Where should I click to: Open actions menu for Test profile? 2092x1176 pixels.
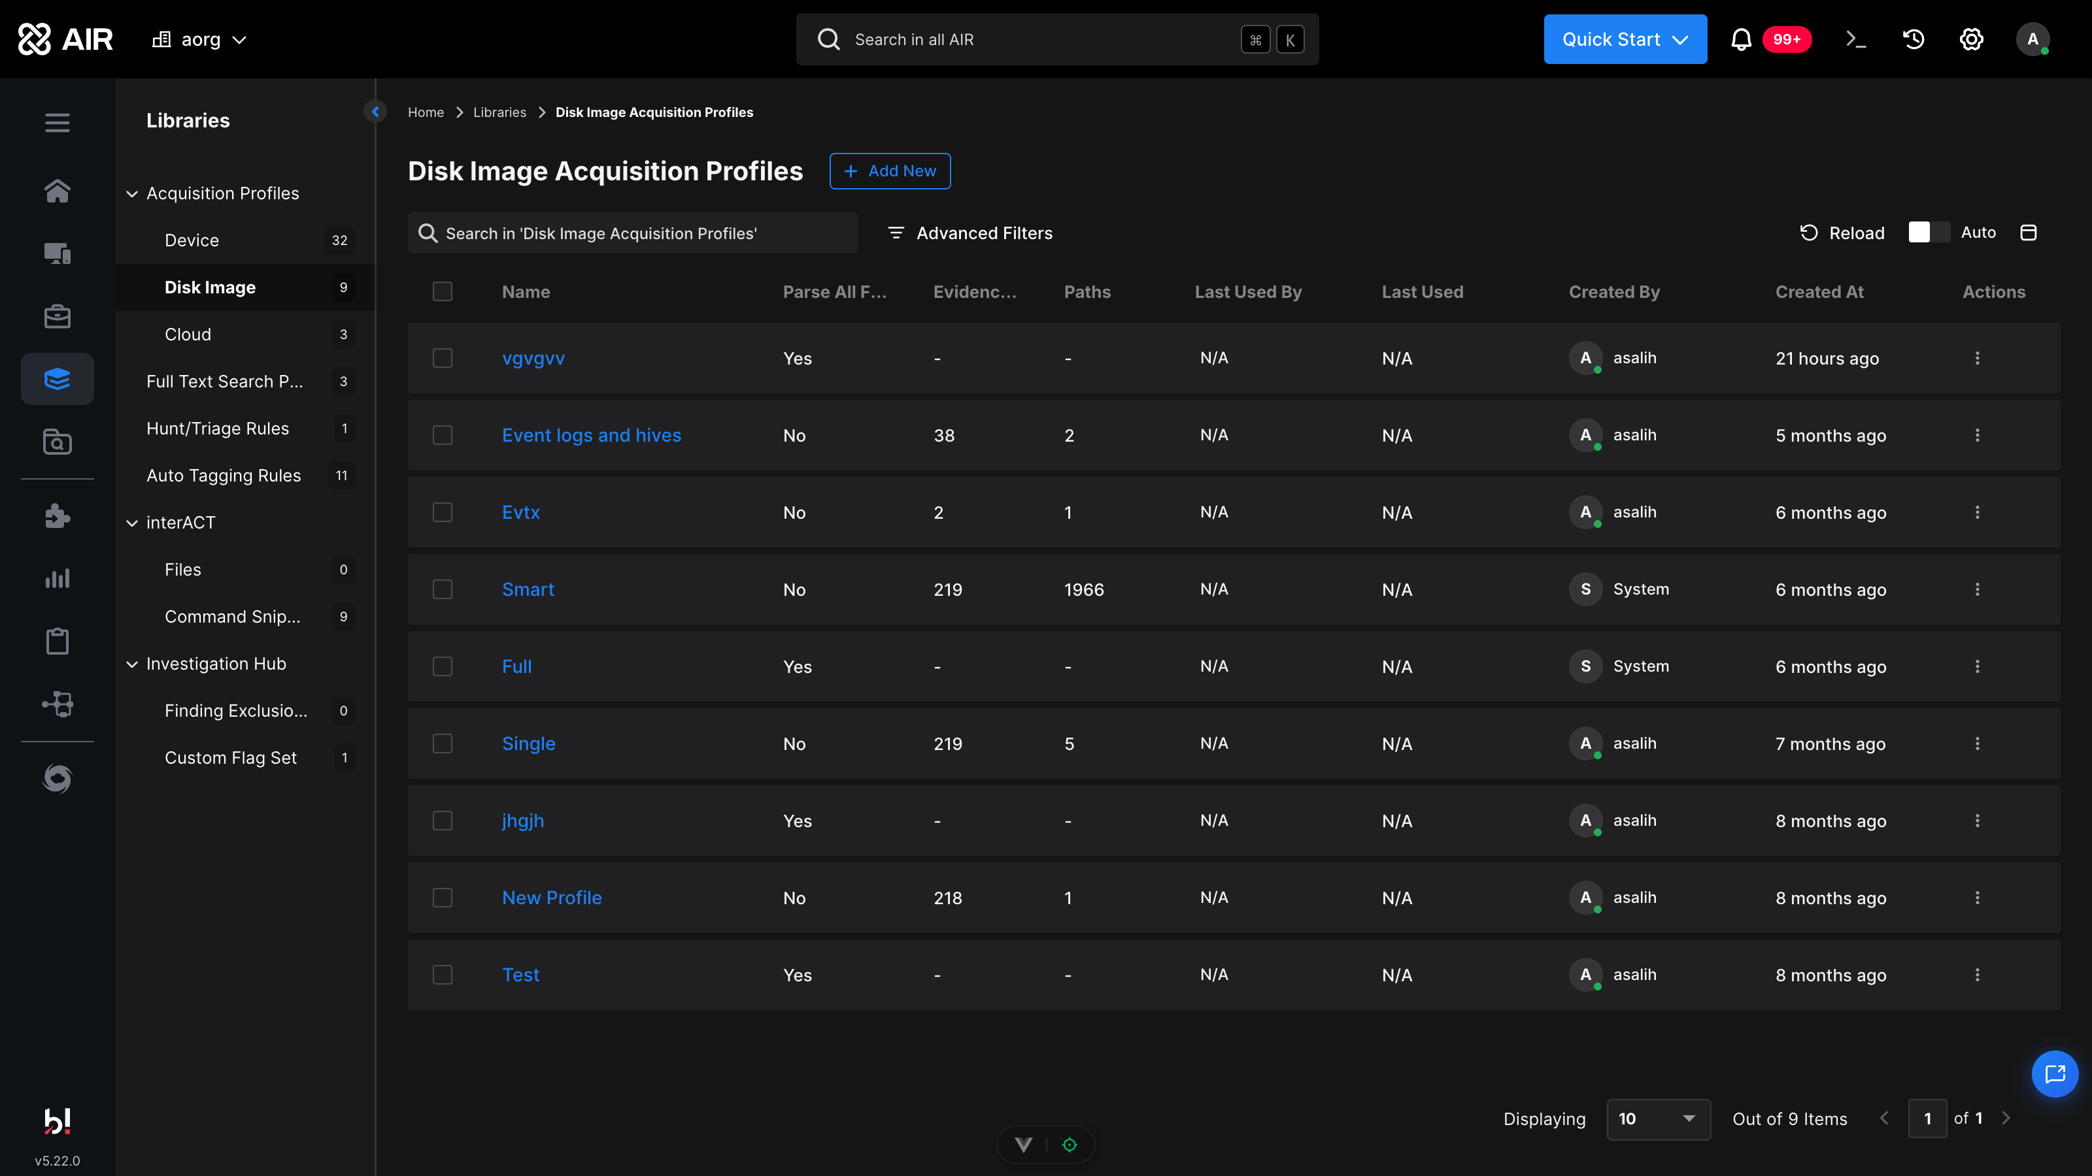pos(1978,975)
